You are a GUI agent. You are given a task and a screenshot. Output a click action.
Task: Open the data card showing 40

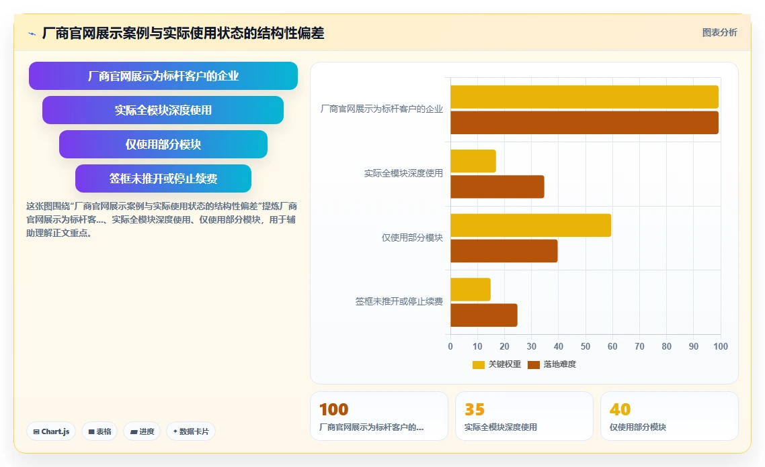(x=670, y=417)
